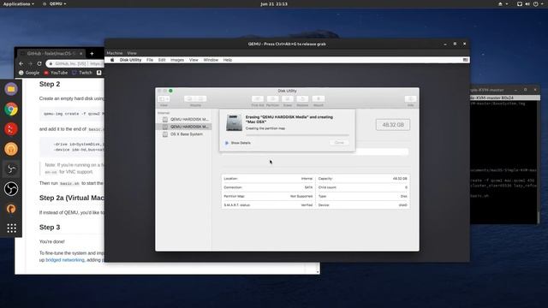Click the Location Internal info cell
This screenshot has width=548, height=308.
[268, 179]
